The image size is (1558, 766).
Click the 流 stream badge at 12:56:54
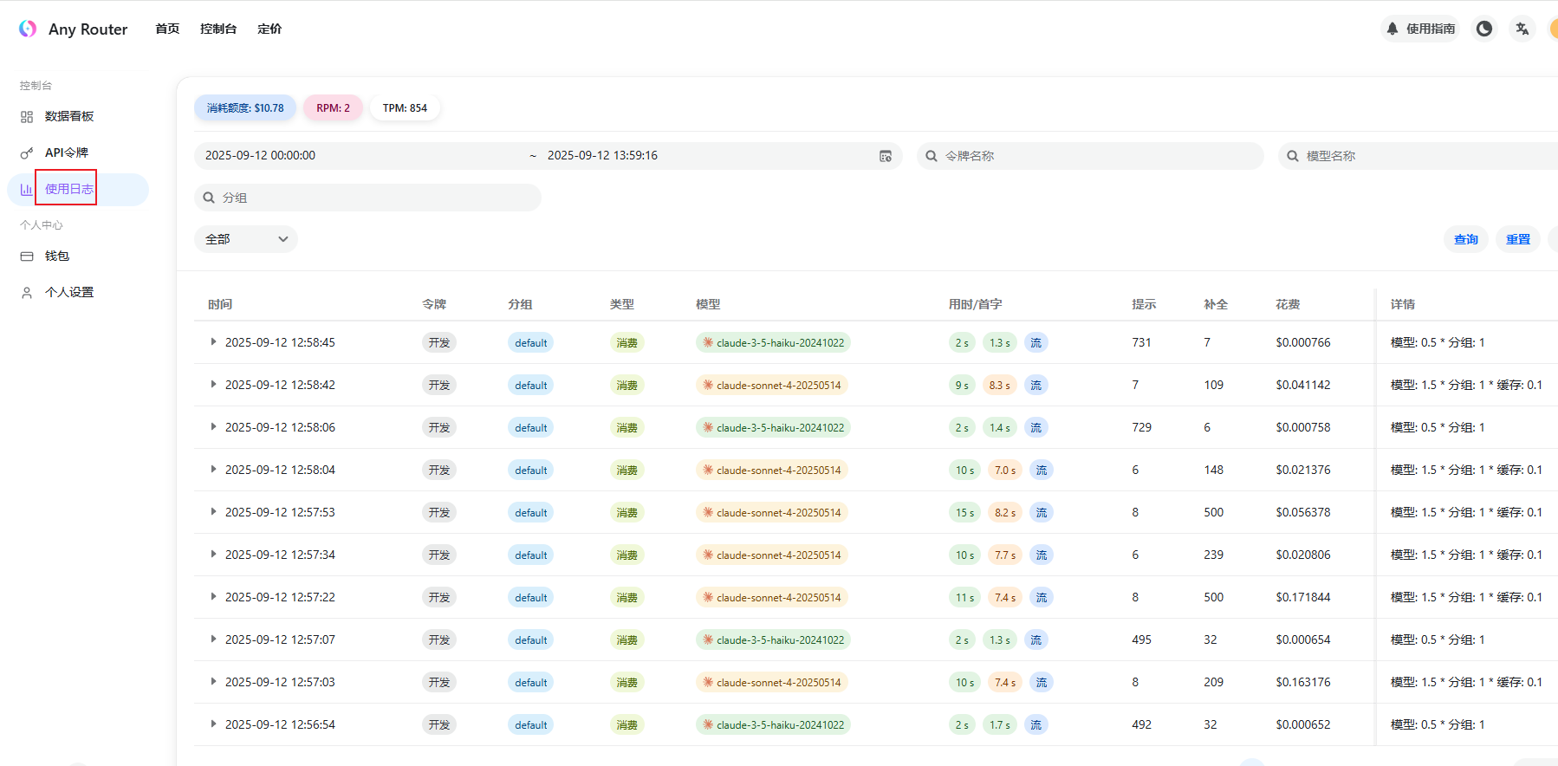pyautogui.click(x=1035, y=725)
